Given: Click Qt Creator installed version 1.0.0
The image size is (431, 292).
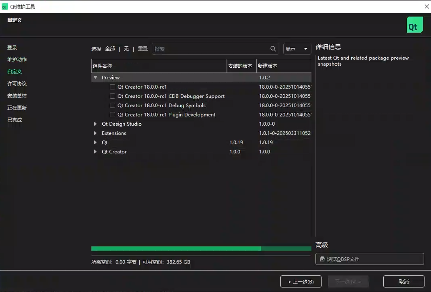Looking at the screenshot, I should point(235,152).
